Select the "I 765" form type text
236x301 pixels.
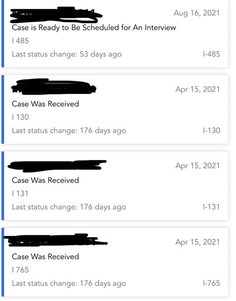(20, 270)
